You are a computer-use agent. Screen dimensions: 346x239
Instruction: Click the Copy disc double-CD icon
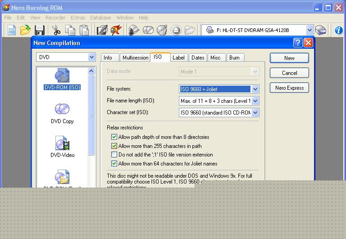pyautogui.click(x=148, y=30)
